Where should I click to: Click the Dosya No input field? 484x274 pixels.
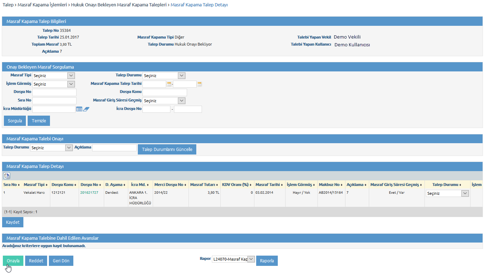[54, 92]
